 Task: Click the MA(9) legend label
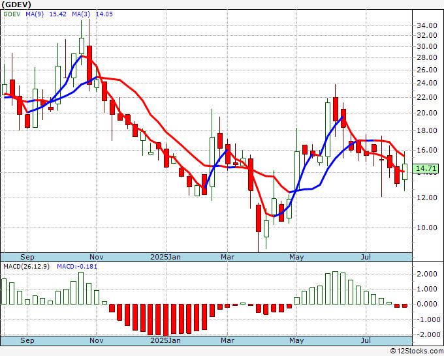coord(35,14)
